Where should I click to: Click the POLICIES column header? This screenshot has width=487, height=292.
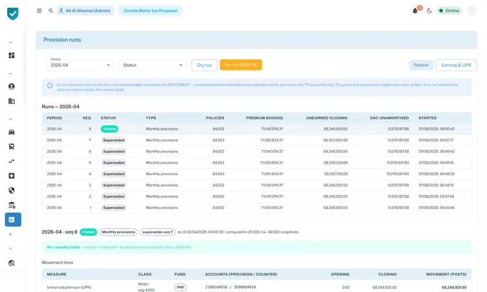click(215, 118)
